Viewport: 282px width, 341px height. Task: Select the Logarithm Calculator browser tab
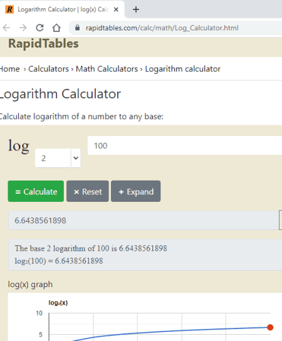click(62, 9)
